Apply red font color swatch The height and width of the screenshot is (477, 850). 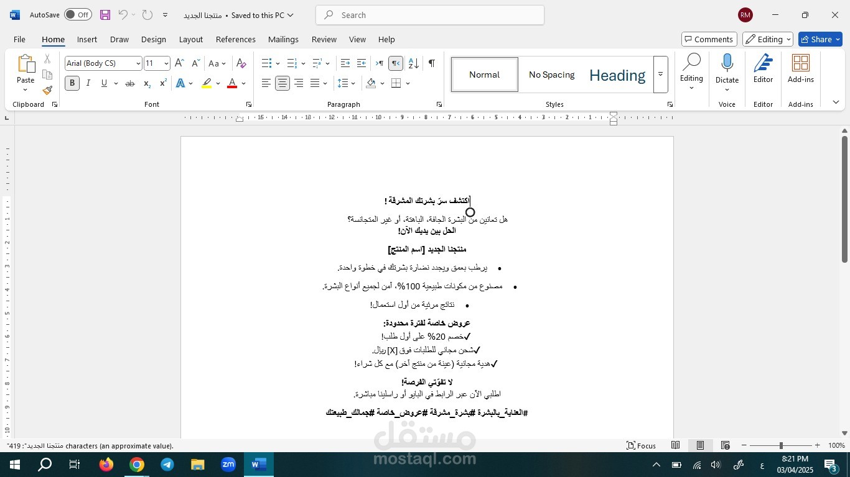tap(232, 83)
